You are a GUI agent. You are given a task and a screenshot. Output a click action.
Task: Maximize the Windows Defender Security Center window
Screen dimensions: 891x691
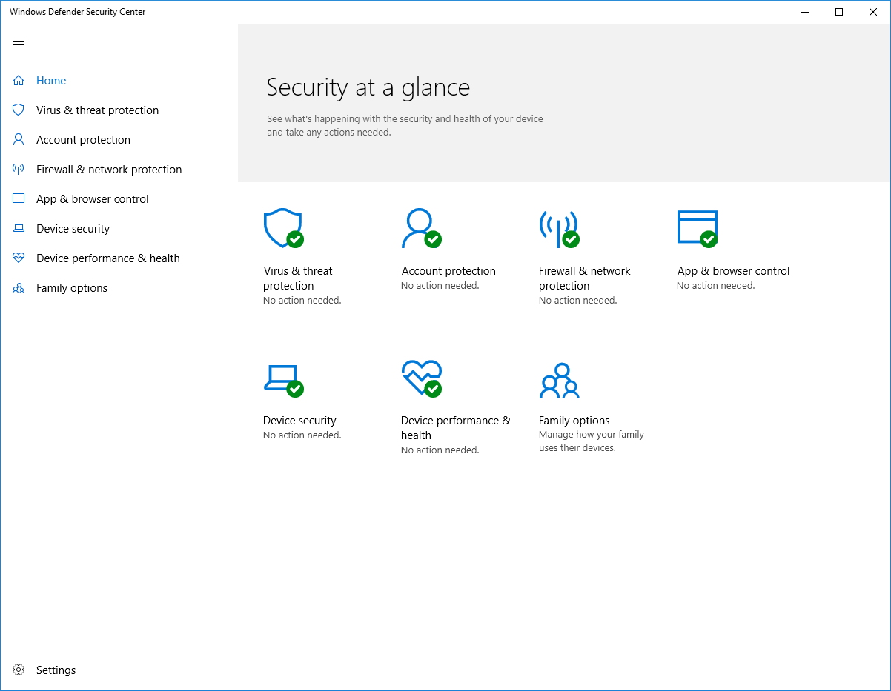(839, 12)
